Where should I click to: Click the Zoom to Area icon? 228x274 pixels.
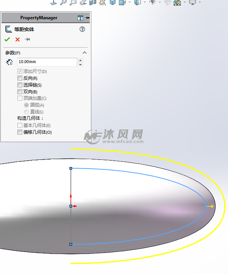[73, 2]
